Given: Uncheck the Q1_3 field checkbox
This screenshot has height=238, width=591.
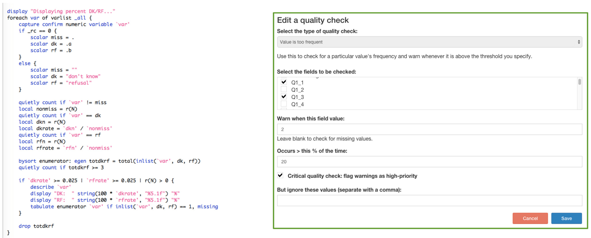Looking at the screenshot, I should [x=284, y=96].
